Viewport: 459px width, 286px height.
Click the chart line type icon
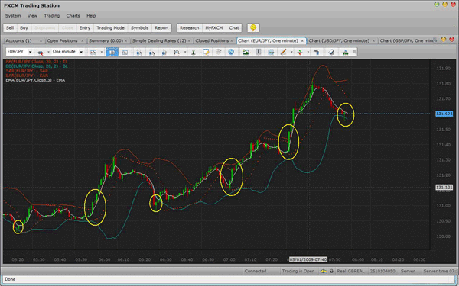(93, 52)
